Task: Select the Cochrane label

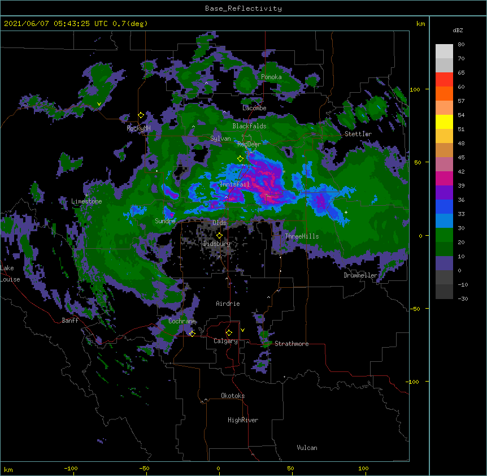Action: (182, 321)
